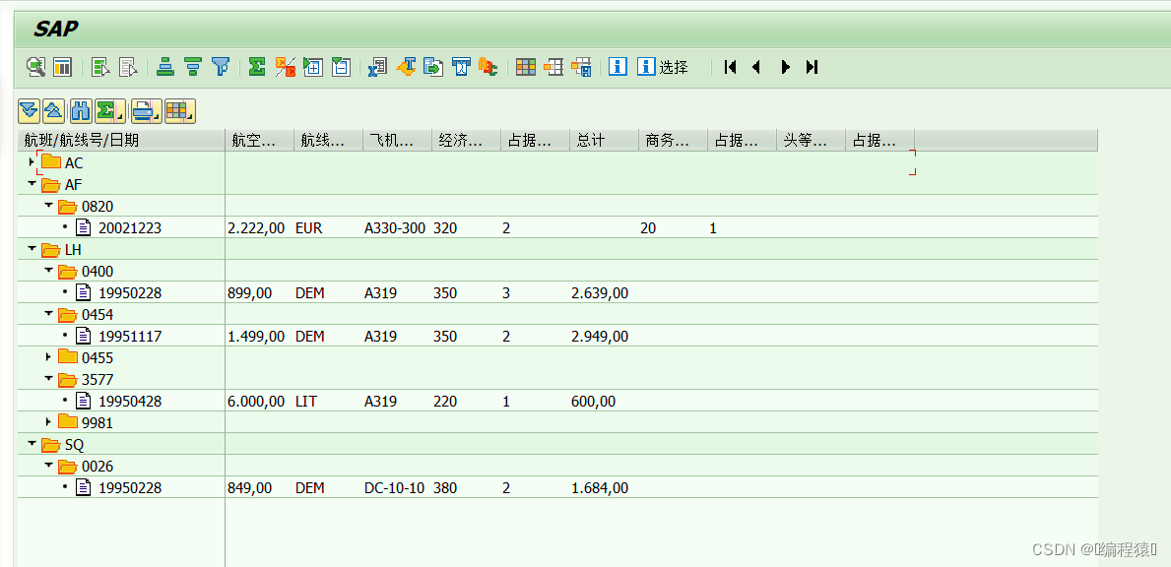Screen dimensions: 1171x567
Task: Open the yellow Sigma totals dropdown
Action: click(x=109, y=111)
